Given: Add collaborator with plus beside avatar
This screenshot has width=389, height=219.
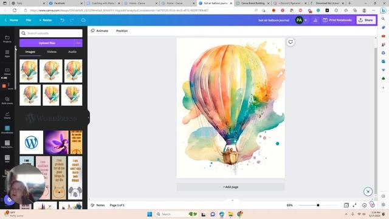Looking at the screenshot, I should pos(306,20).
